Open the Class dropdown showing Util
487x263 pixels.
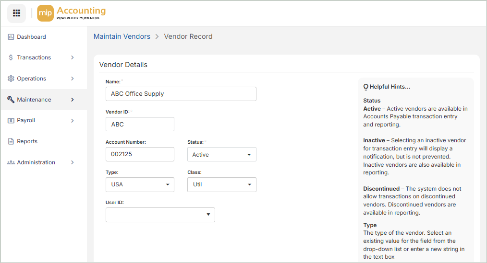pyautogui.click(x=221, y=184)
